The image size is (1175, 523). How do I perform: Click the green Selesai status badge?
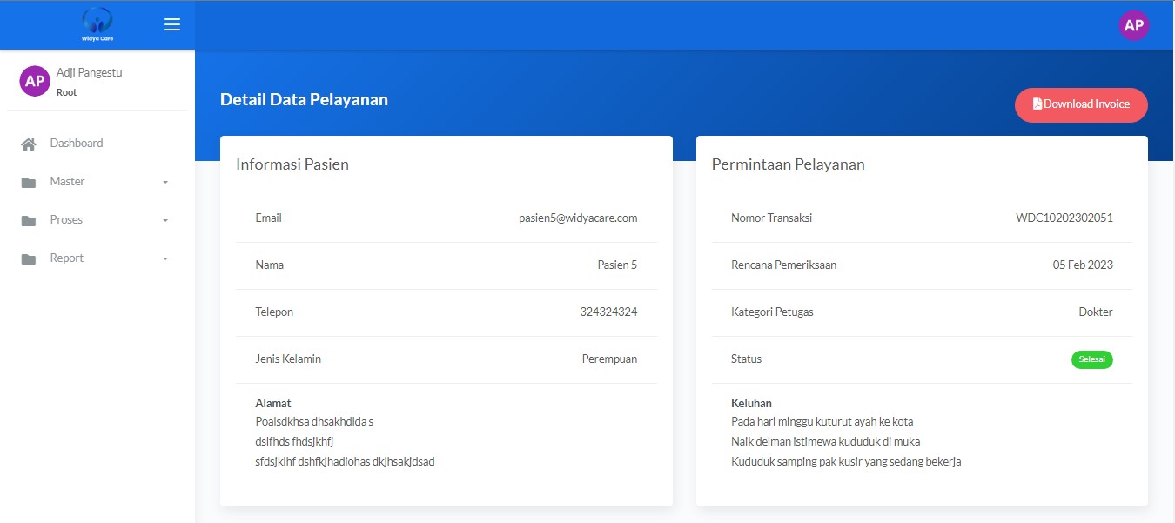click(x=1091, y=359)
